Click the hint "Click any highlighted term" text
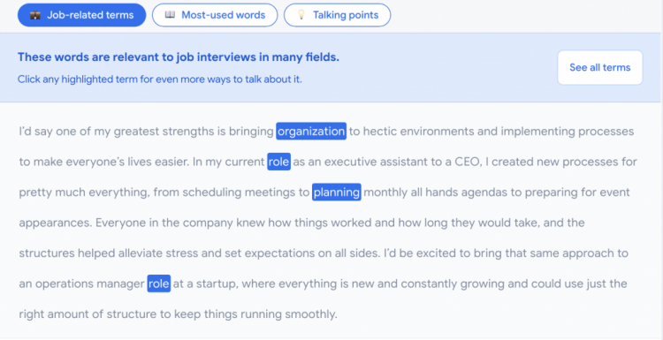This screenshot has height=340, width=663. [x=160, y=79]
